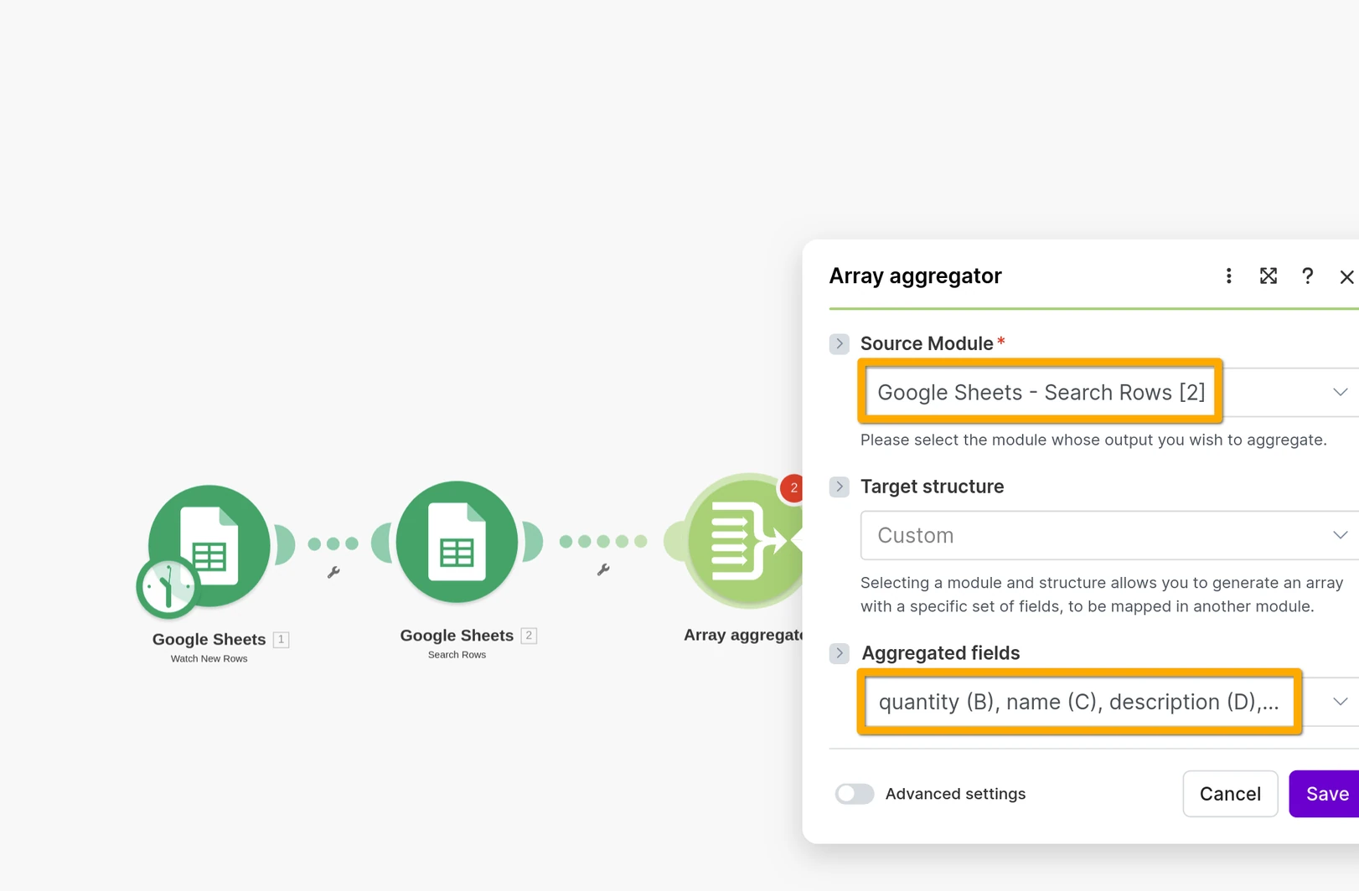Expand the Aggregated fields section chevron
The width and height of the screenshot is (1359, 891).
pos(839,652)
